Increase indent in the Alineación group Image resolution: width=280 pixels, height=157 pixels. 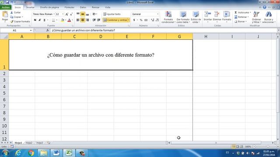98,20
